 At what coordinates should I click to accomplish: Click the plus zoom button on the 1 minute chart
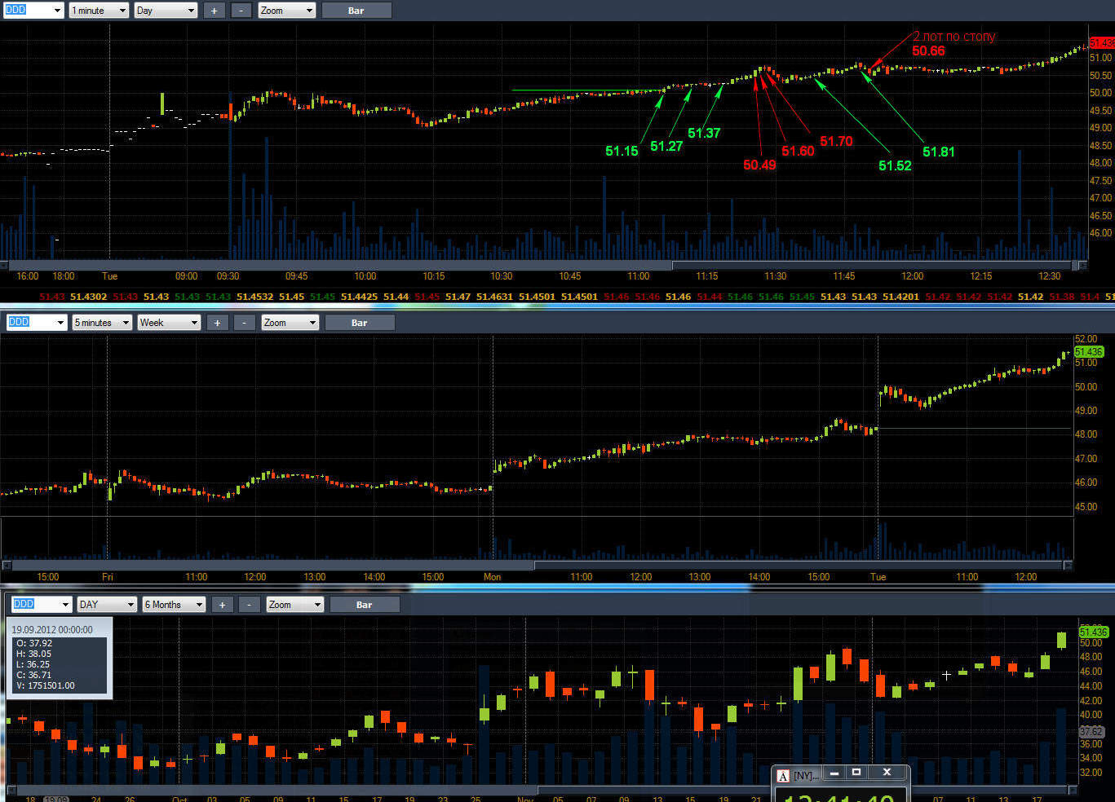pyautogui.click(x=214, y=11)
